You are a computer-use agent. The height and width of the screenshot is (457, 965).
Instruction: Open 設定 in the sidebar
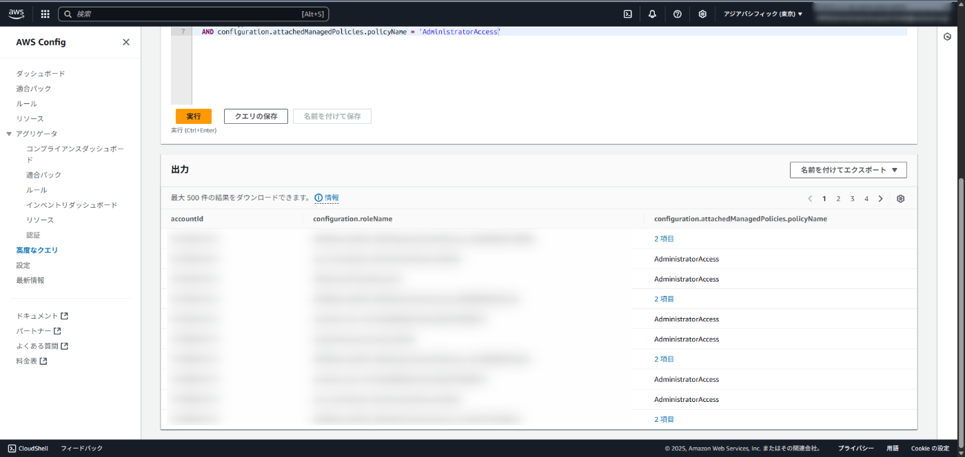pyautogui.click(x=23, y=266)
